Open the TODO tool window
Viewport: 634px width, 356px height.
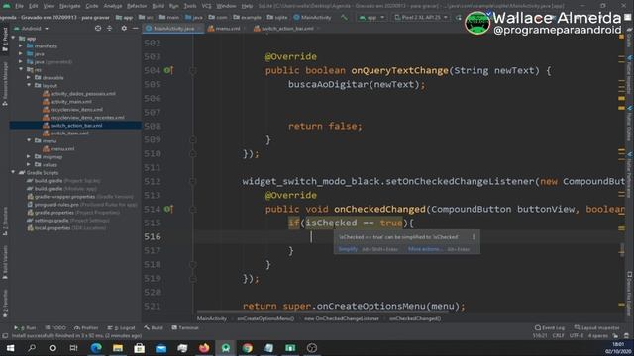pos(55,327)
